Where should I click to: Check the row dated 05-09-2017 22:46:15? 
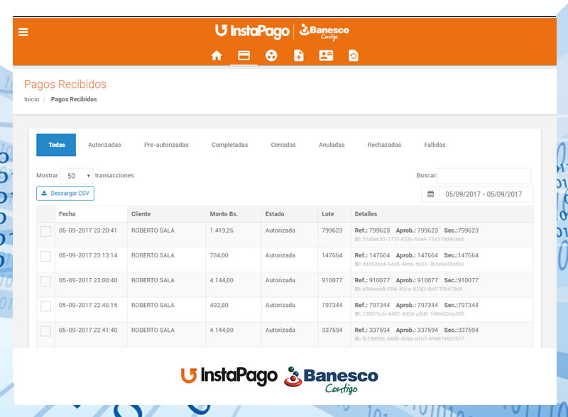[x=45, y=306]
